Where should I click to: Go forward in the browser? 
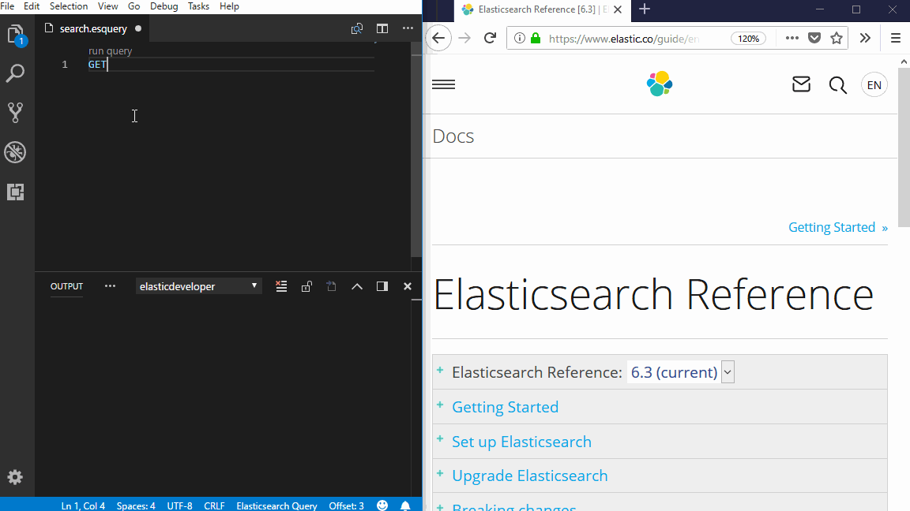(x=464, y=38)
